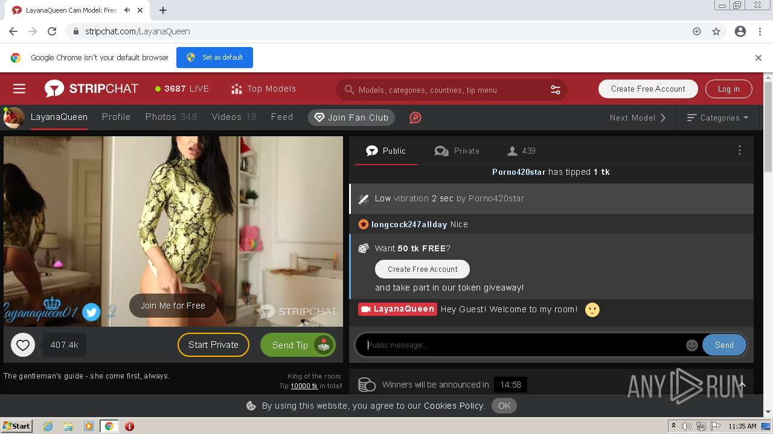Image resolution: width=773 pixels, height=434 pixels.
Task: Open the Profile tab
Action: 116,117
